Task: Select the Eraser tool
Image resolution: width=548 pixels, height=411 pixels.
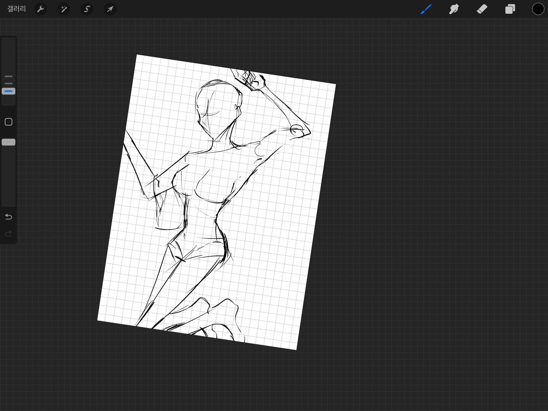Action: coord(482,9)
